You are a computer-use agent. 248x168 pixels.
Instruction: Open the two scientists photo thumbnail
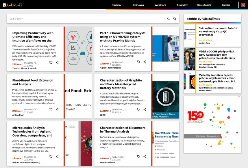190,59
